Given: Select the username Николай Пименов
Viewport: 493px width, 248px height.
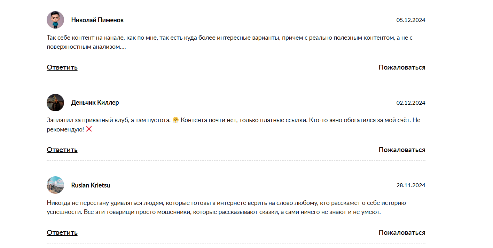Looking at the screenshot, I should tap(97, 20).
